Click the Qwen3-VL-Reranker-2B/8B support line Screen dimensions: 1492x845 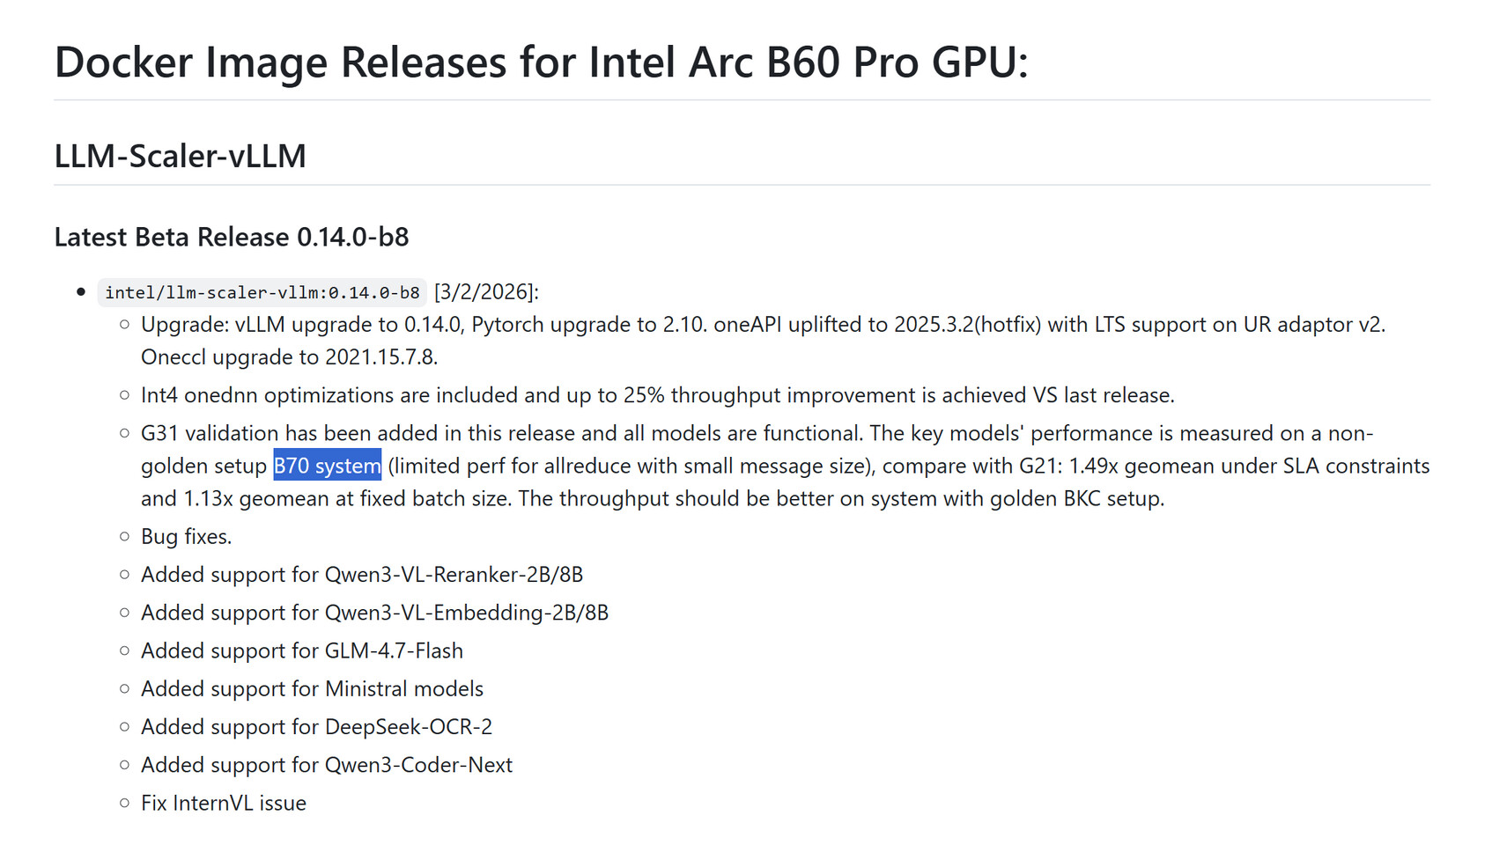pyautogui.click(x=361, y=575)
